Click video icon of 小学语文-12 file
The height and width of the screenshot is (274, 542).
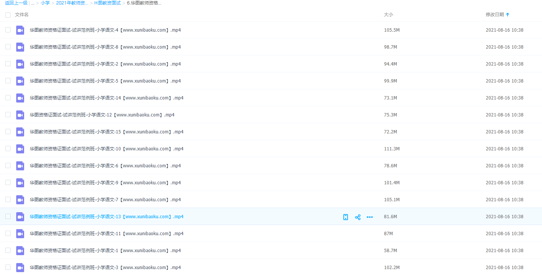(20, 115)
